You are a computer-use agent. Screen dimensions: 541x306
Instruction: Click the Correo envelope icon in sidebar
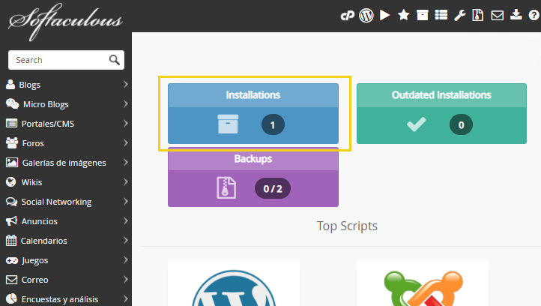pyautogui.click(x=11, y=280)
